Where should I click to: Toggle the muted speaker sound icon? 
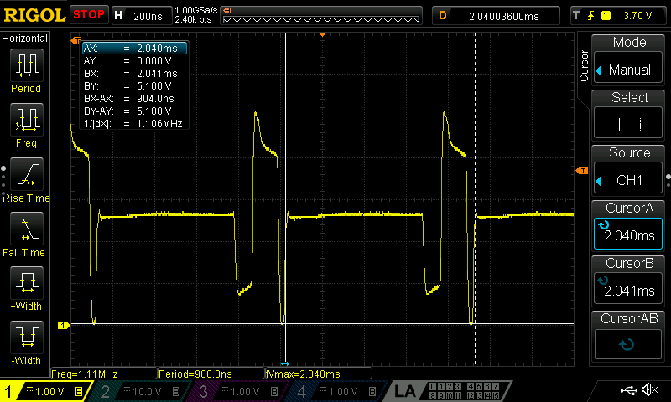649,390
